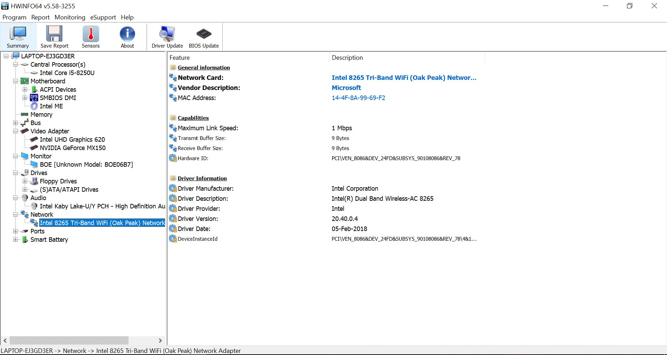
Task: Click the Video Adapter card icon
Action: (x=25, y=131)
